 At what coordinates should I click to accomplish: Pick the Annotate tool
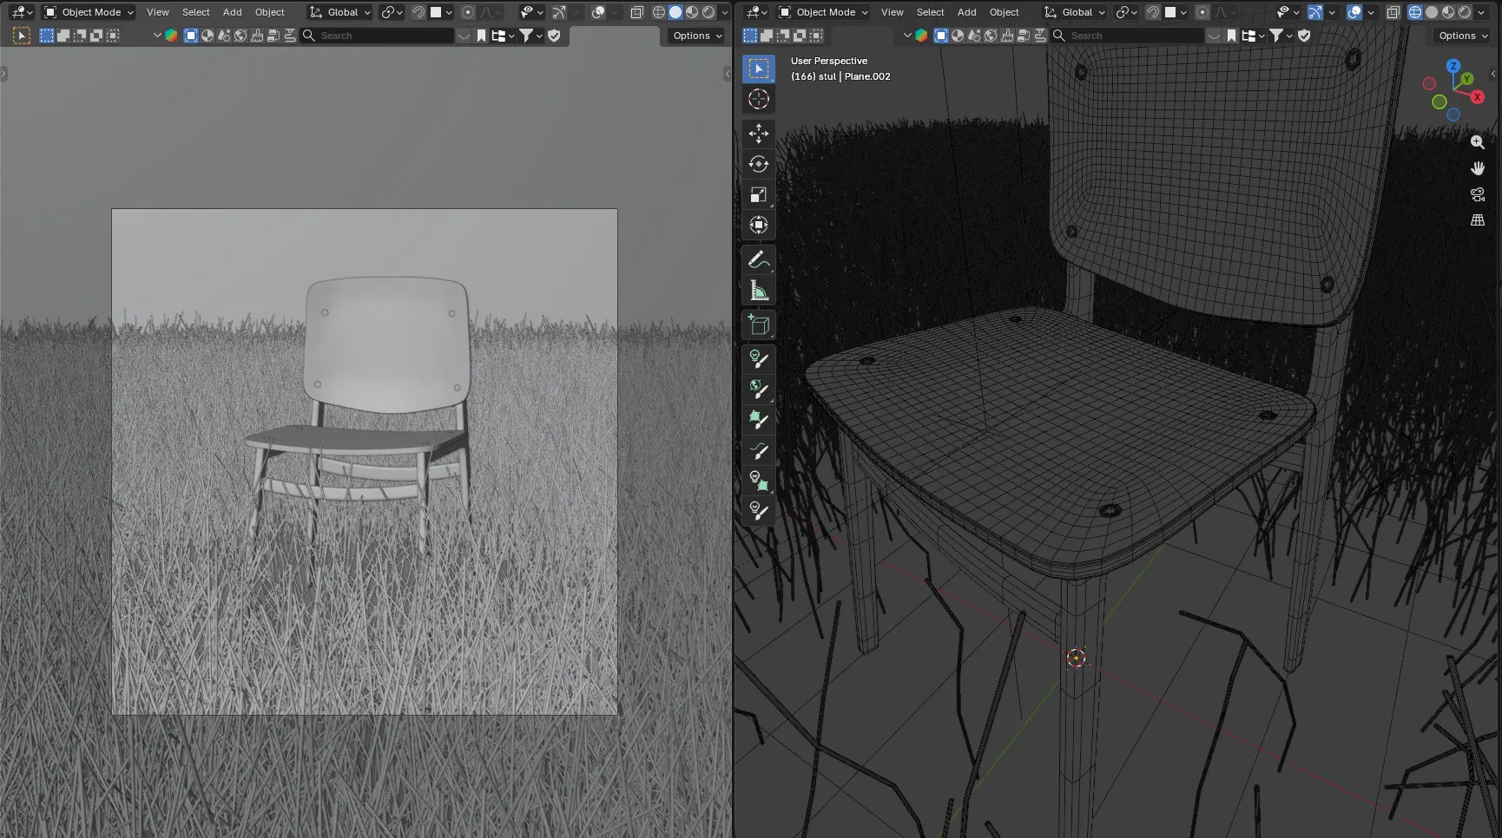coord(759,259)
